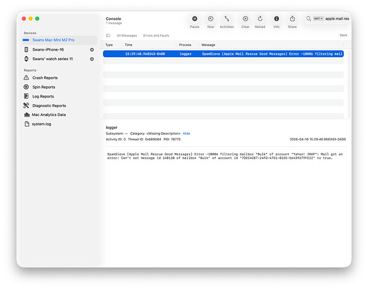The height and width of the screenshot is (289, 368).
Task: Open Crash Reports in sidebar
Action: click(x=45, y=78)
